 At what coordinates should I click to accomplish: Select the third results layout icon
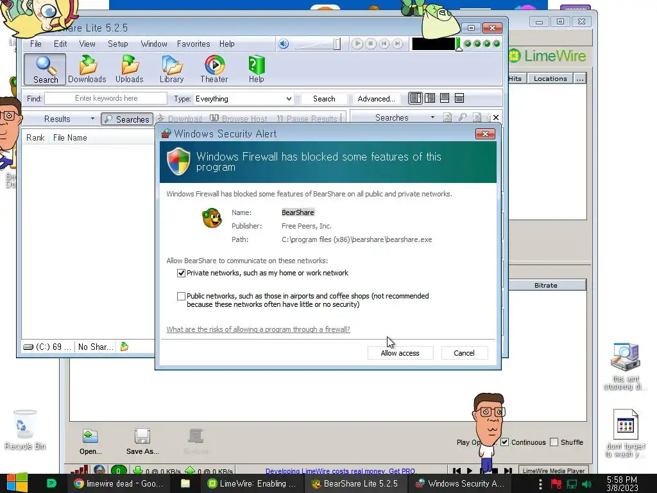point(445,98)
